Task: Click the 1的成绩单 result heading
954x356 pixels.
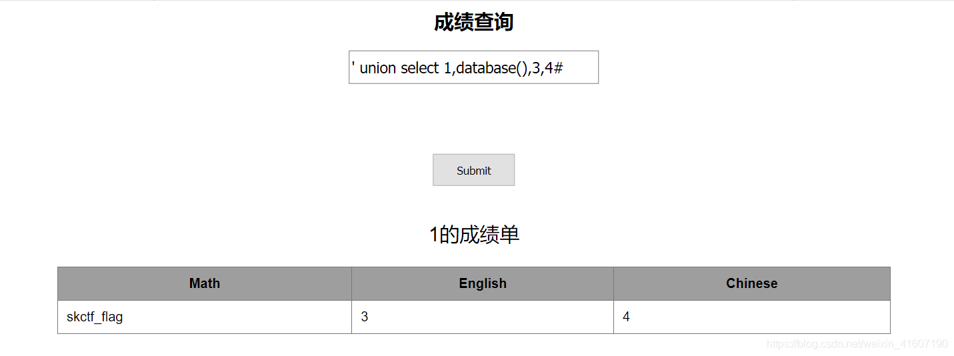Action: point(474,235)
